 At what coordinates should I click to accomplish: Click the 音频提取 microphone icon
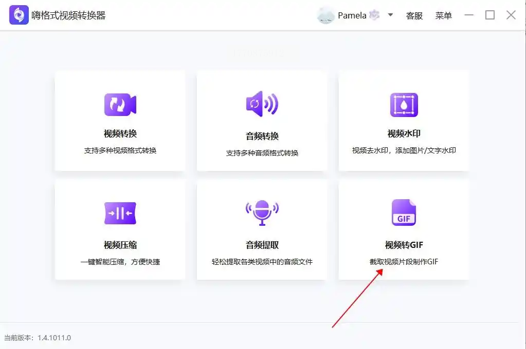262,212
